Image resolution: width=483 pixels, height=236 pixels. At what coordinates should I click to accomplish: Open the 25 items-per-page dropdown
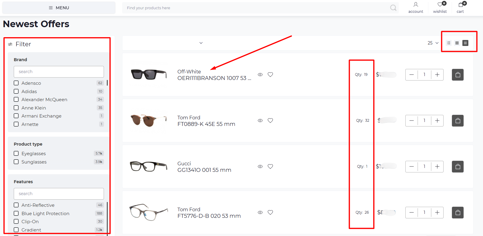[x=433, y=43]
